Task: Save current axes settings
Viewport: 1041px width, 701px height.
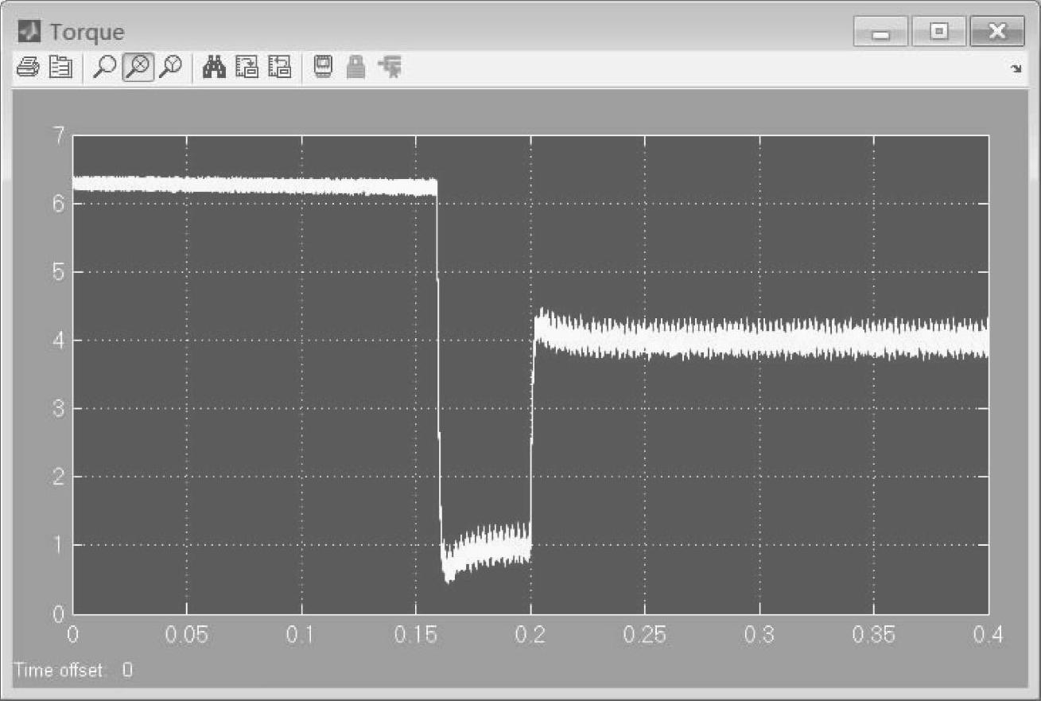Action: [247, 68]
